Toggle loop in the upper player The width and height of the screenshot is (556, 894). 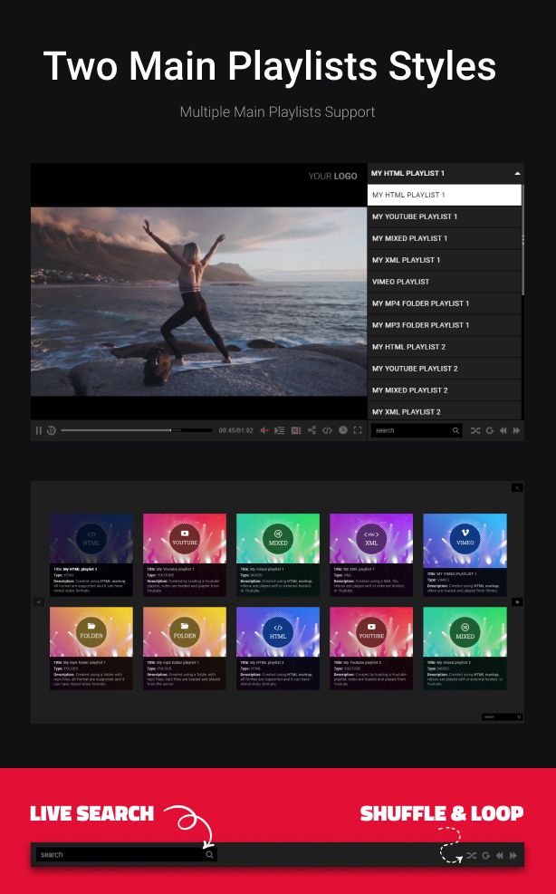pyautogui.click(x=490, y=430)
